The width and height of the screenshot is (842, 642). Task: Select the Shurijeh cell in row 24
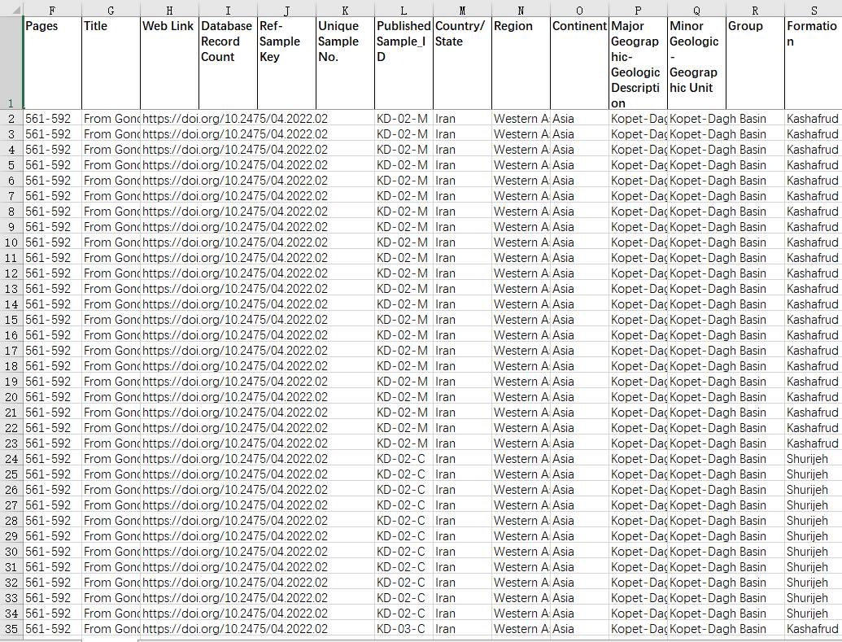(x=813, y=459)
